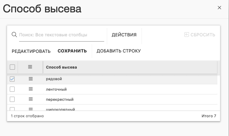Open the Действия actions menu
The height and width of the screenshot is (136, 229).
tap(124, 35)
